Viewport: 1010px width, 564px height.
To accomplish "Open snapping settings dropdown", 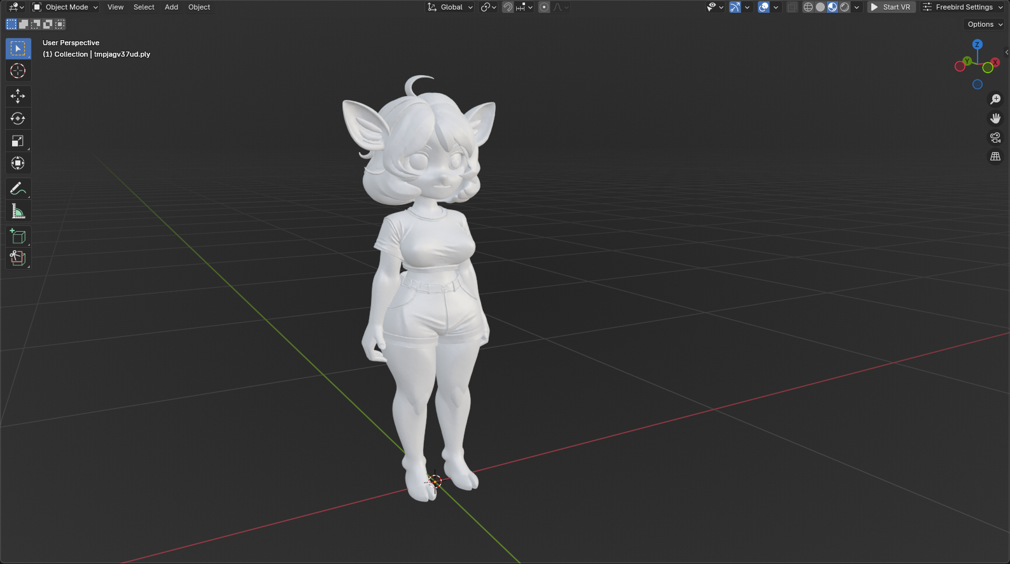I will 524,7.
